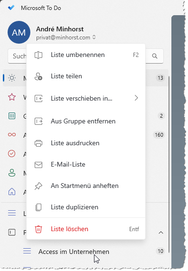
Task: Click the duplicate list icon
Action: click(x=38, y=207)
